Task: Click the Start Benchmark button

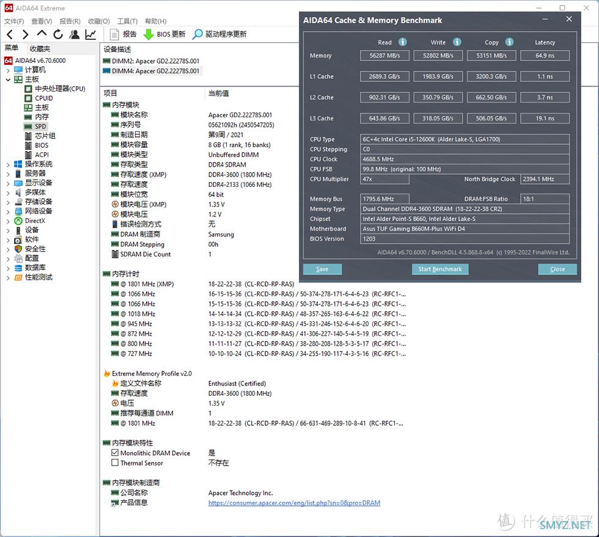Action: (440, 269)
